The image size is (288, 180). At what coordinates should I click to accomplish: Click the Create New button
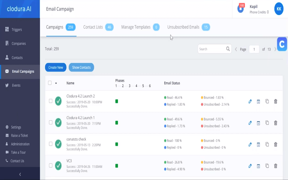click(x=56, y=67)
